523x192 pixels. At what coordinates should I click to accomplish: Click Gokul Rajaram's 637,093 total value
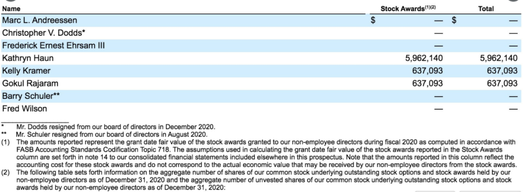[502, 83]
